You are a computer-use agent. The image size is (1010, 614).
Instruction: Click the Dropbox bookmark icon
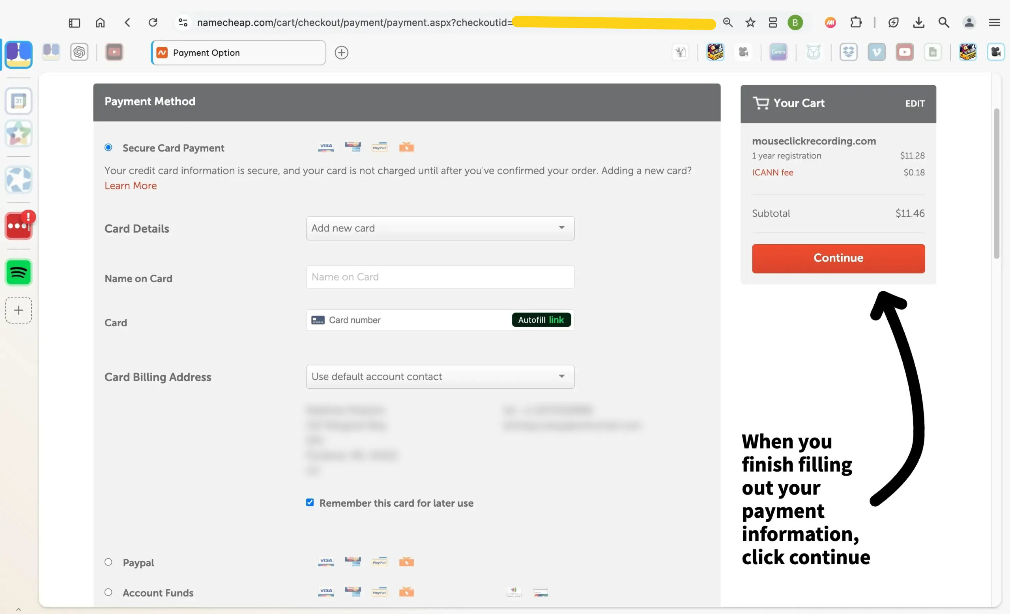848,52
